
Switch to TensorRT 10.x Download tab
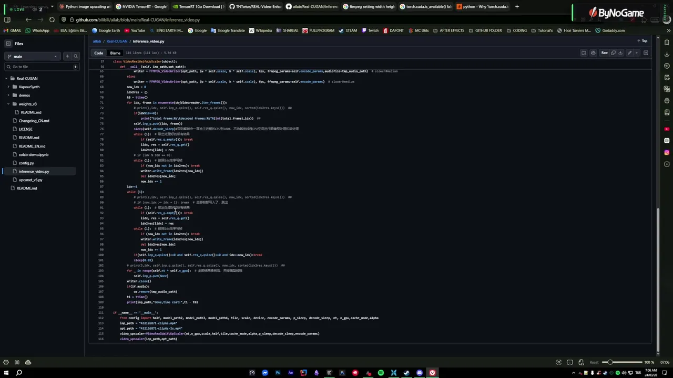pyautogui.click(x=198, y=7)
